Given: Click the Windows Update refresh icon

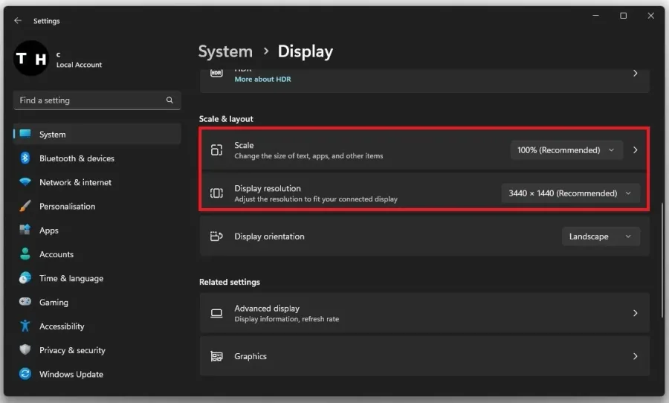Looking at the screenshot, I should point(25,374).
